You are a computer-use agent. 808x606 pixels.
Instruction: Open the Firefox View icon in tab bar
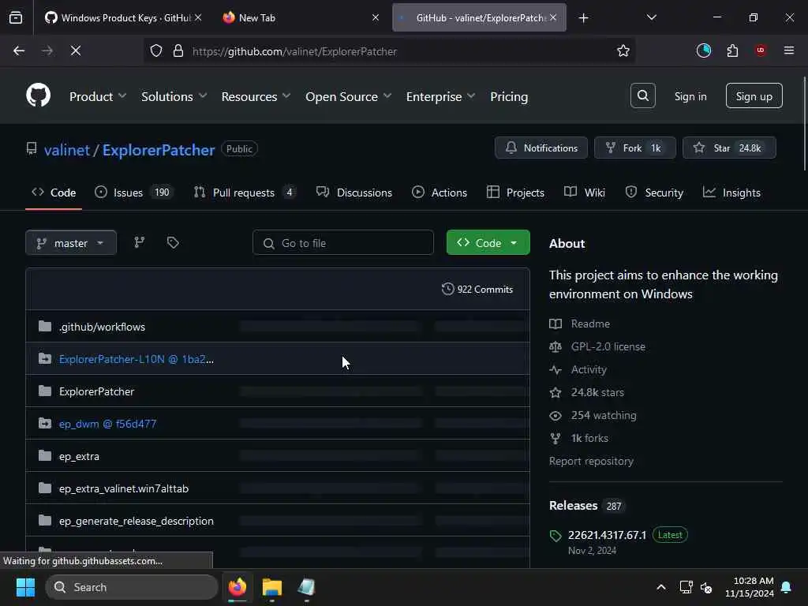(16, 17)
